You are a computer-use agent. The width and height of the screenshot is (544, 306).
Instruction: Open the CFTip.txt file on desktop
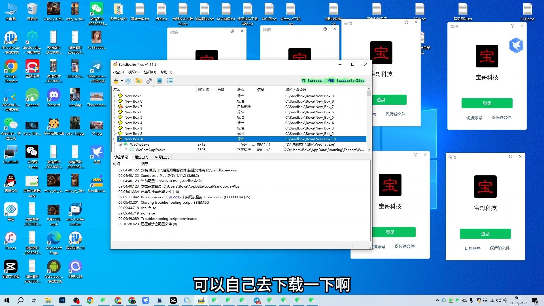(527, 12)
